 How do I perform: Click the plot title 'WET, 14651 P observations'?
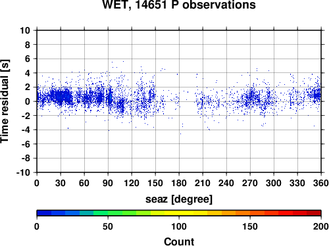coord(179,5)
